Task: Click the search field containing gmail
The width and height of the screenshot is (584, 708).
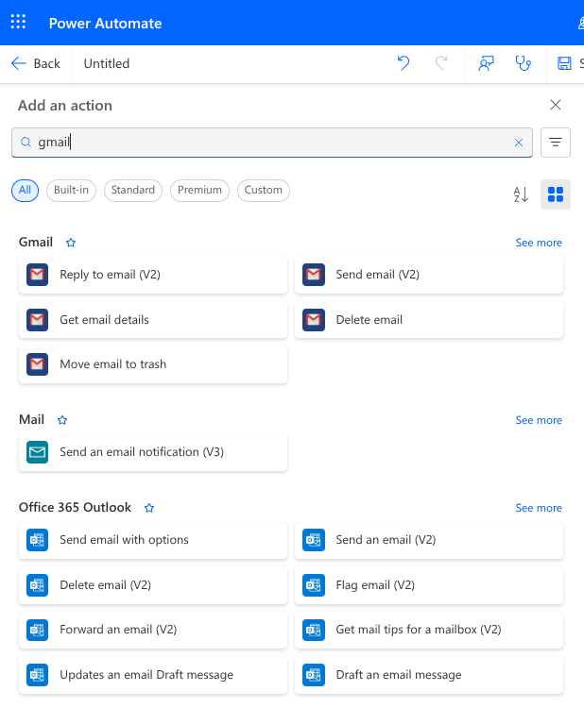Action: tap(271, 143)
